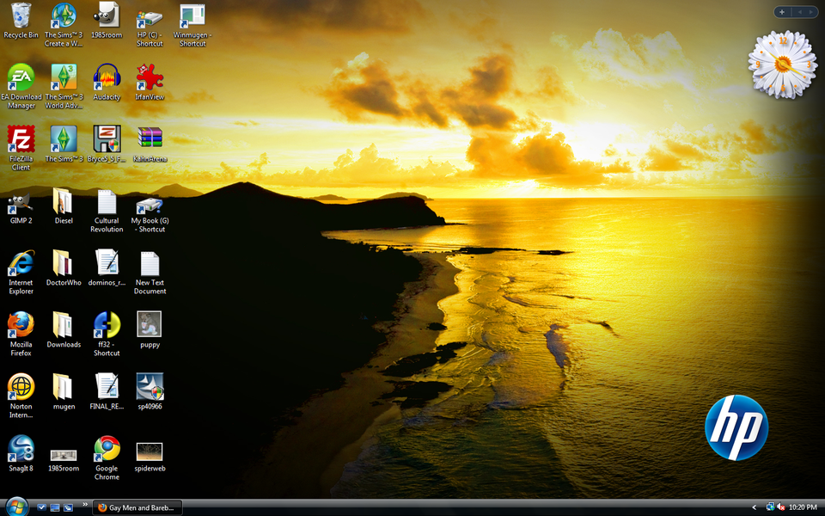Click the SnagIt 8 desktop icon
This screenshot has height=516, width=825.
tap(21, 449)
